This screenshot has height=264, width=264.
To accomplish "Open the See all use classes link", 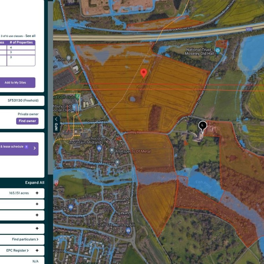I will pyautogui.click(x=30, y=36).
